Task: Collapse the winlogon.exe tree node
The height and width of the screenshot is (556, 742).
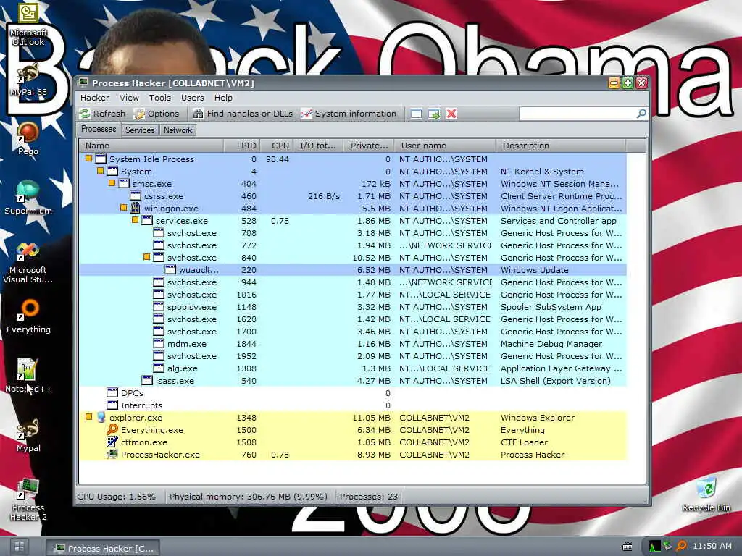Action: click(x=123, y=208)
